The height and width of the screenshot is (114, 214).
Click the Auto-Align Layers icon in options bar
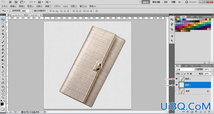[97, 11]
